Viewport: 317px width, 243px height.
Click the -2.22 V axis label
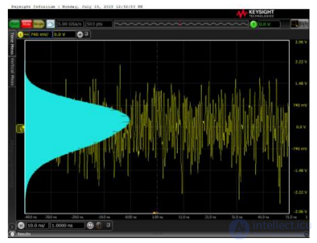[300, 192]
